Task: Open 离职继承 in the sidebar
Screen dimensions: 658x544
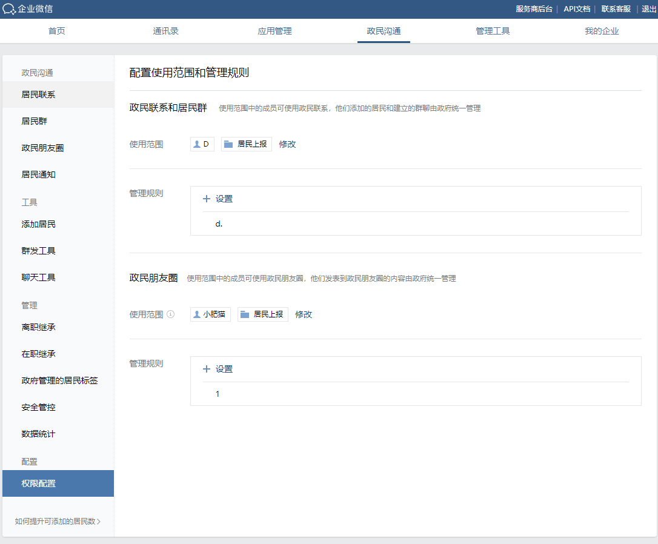Action: pyautogui.click(x=58, y=327)
